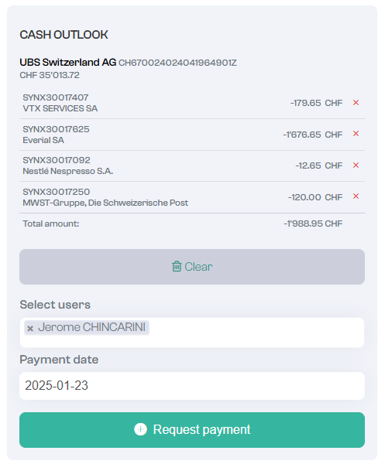Viewport: 385px width, 471px height.
Task: Select the SYNX30017625 invoice row
Action: 192,135
